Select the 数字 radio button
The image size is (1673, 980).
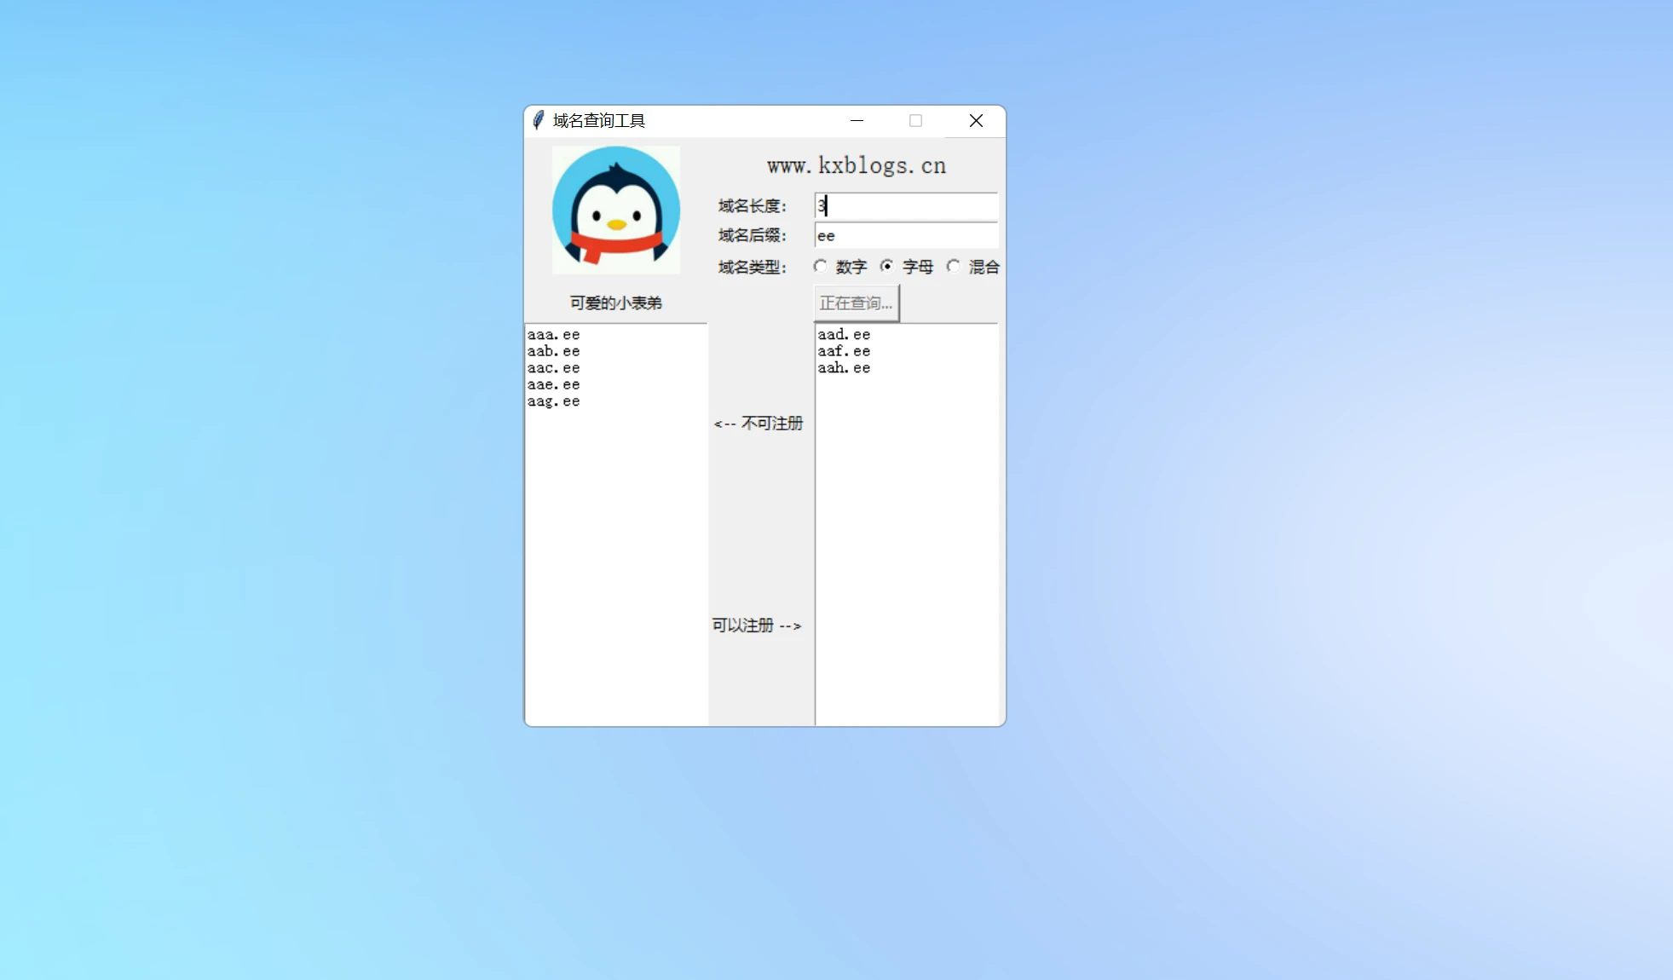point(820,267)
